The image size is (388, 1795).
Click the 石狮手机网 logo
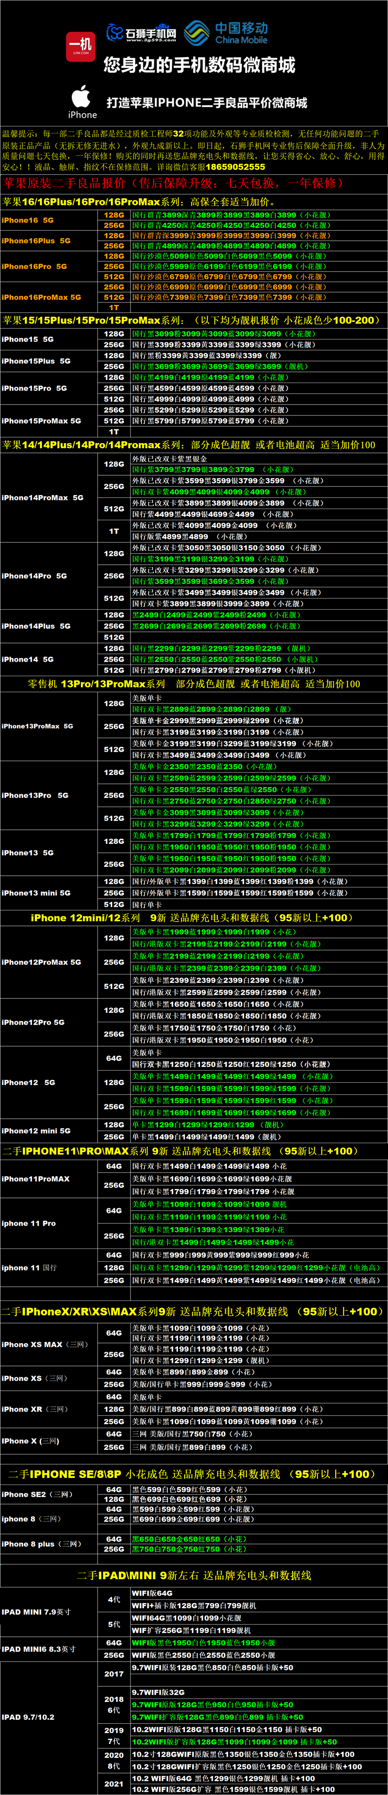point(142,33)
